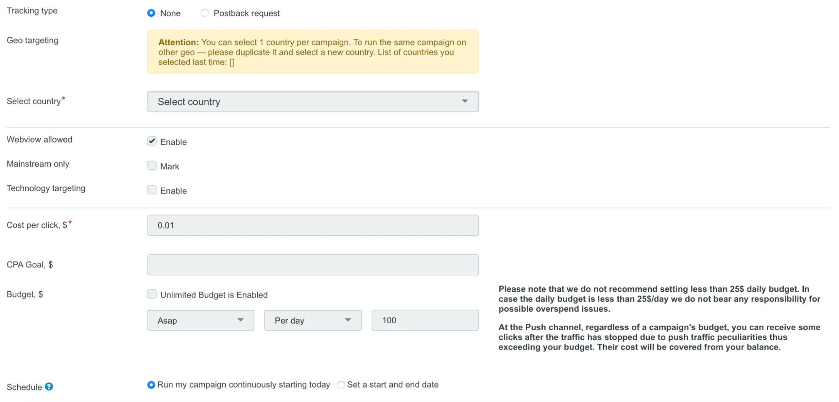Viewport: 839px width, 402px height.
Task: Tick Unlimited Budget is Enabled checkbox
Action: 152,294
